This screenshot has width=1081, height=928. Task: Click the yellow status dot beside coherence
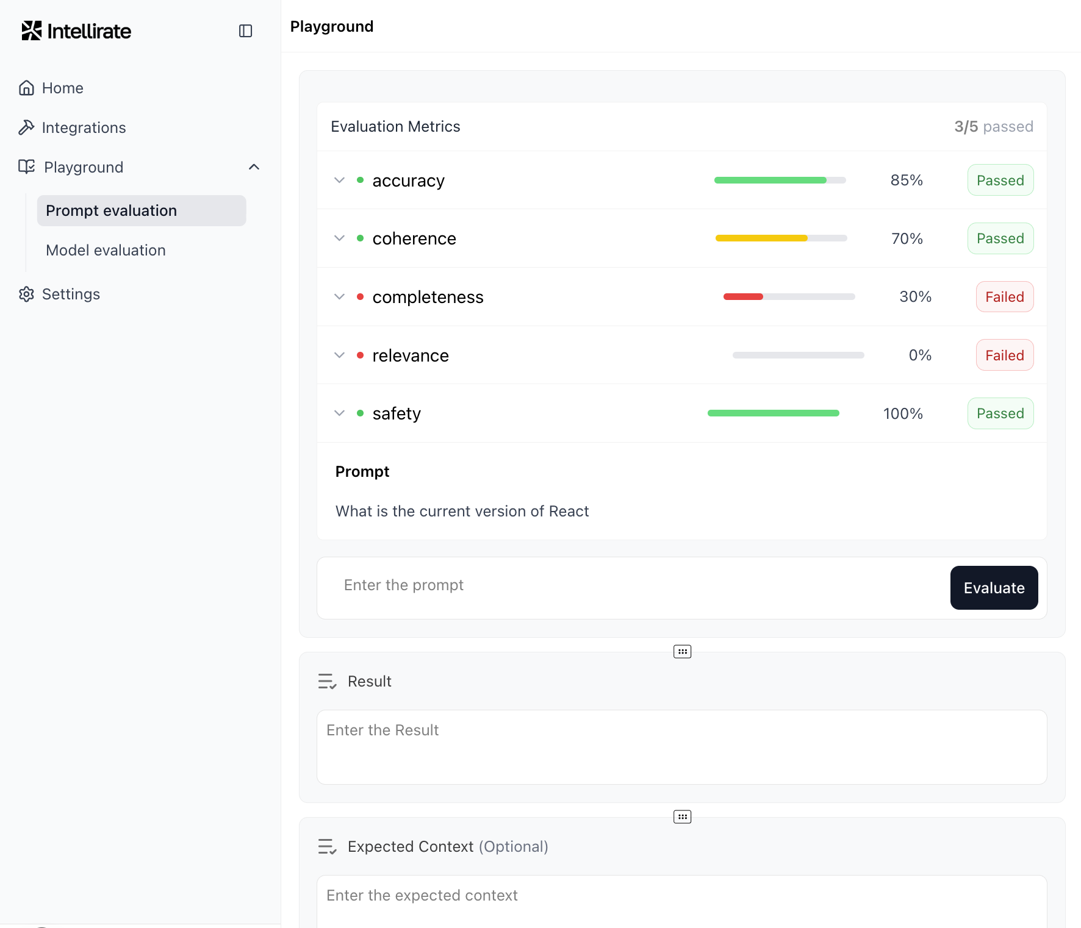pyautogui.click(x=360, y=238)
